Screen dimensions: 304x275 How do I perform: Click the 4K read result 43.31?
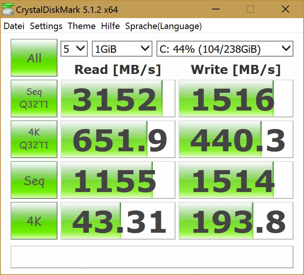[118, 221]
